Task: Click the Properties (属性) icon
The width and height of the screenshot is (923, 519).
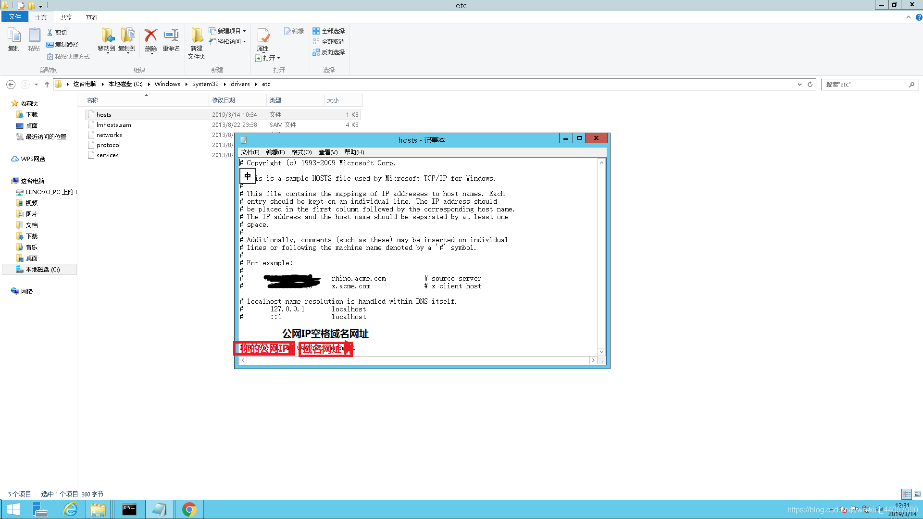Action: 263,36
